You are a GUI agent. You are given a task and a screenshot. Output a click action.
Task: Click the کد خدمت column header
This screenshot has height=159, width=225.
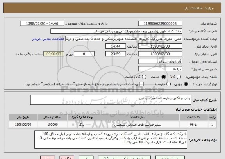tap(193, 117)
